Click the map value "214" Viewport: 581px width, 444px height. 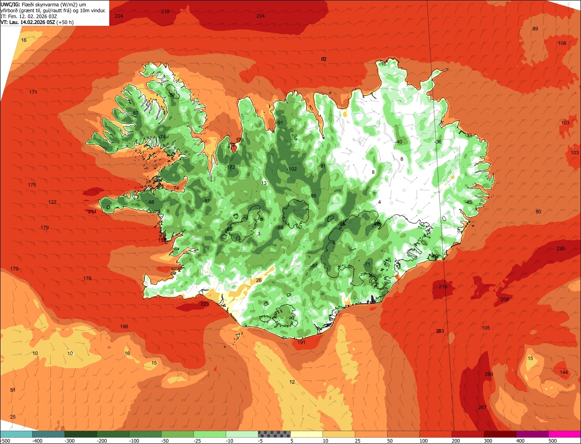tap(92, 212)
